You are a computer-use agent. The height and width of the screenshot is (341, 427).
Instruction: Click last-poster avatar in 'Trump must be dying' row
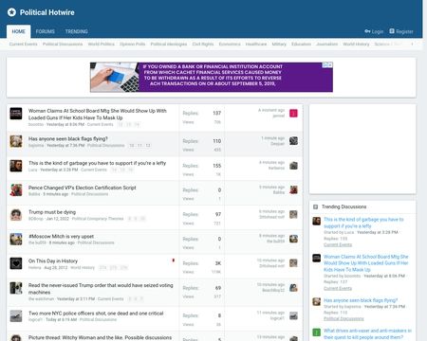293,214
